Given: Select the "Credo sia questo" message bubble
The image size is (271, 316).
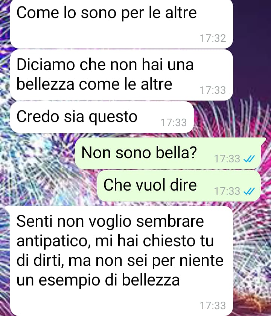Looking at the screenshot, I should point(102,117).
